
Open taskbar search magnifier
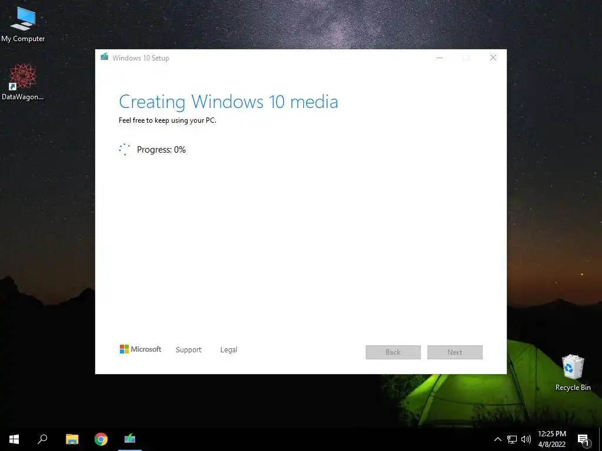click(x=42, y=439)
